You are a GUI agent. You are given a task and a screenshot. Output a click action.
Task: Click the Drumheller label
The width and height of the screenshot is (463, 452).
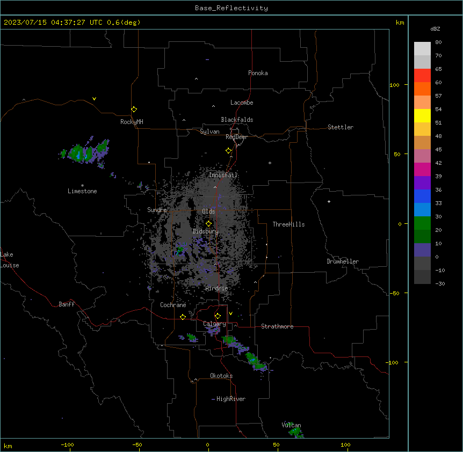tap(343, 261)
